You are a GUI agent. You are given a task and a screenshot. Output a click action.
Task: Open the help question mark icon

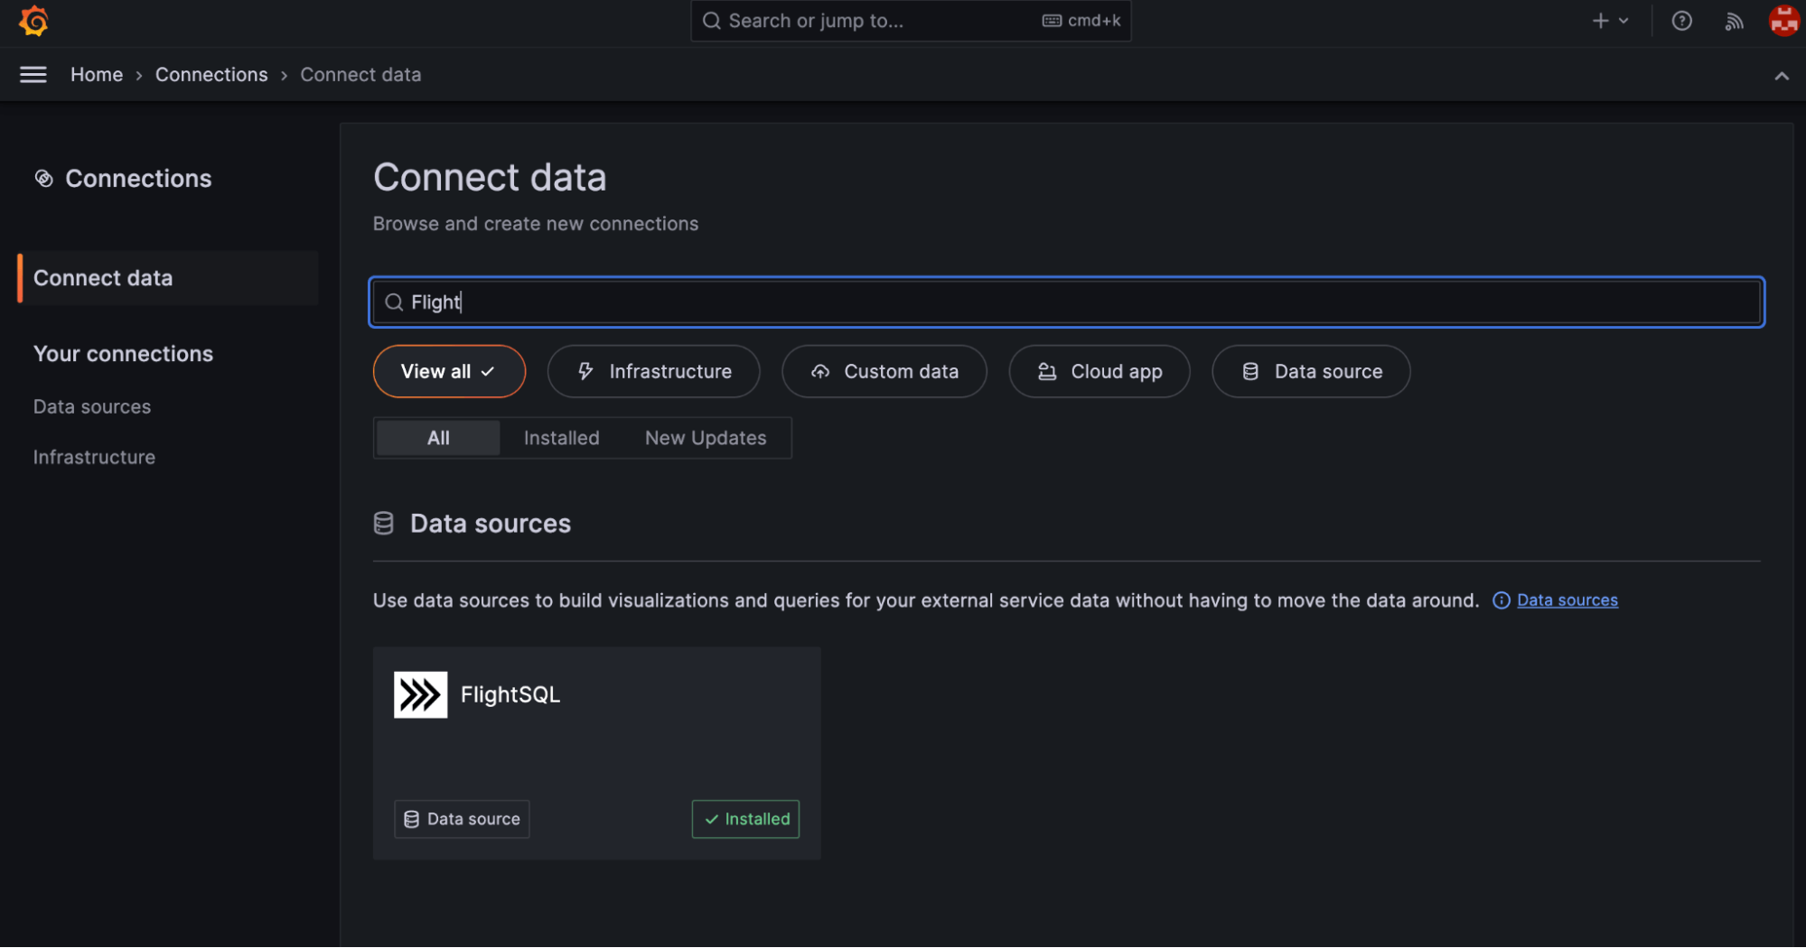click(x=1681, y=21)
